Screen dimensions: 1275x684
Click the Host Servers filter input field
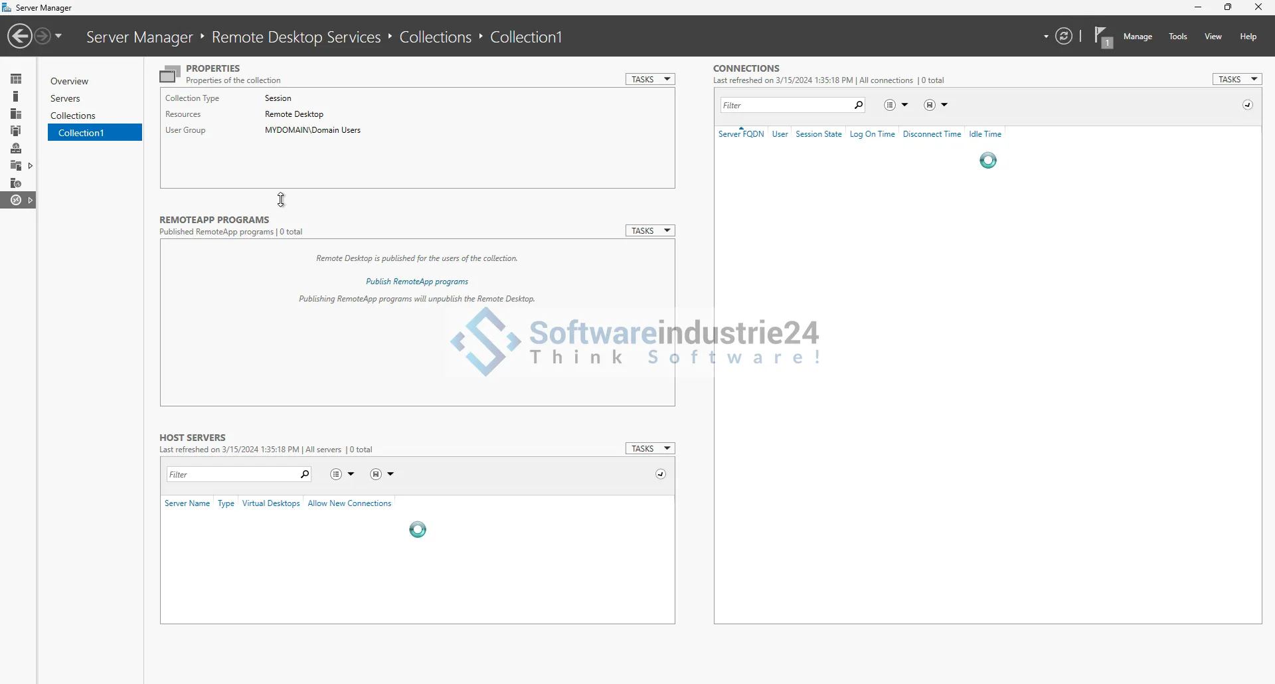coord(232,474)
